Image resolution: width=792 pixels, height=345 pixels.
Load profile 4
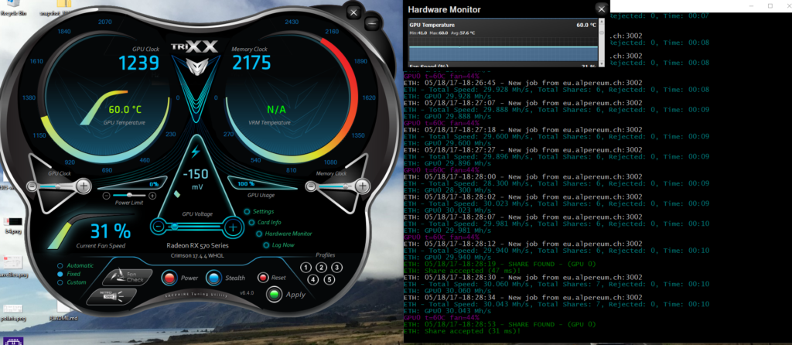tap(313, 279)
